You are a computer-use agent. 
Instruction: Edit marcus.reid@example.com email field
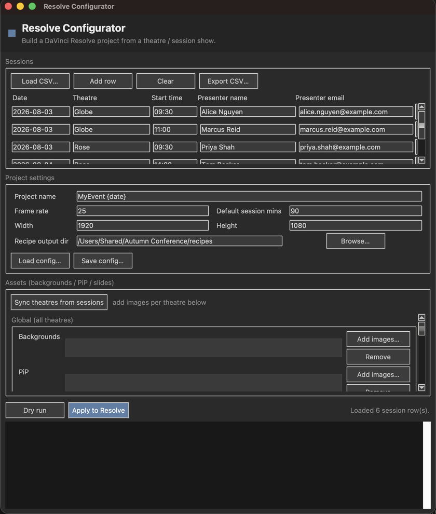[x=356, y=129]
